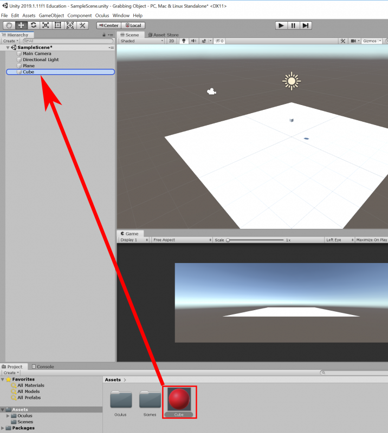Toggle Local rotation handle mode
This screenshot has width=388, height=433.
point(133,25)
